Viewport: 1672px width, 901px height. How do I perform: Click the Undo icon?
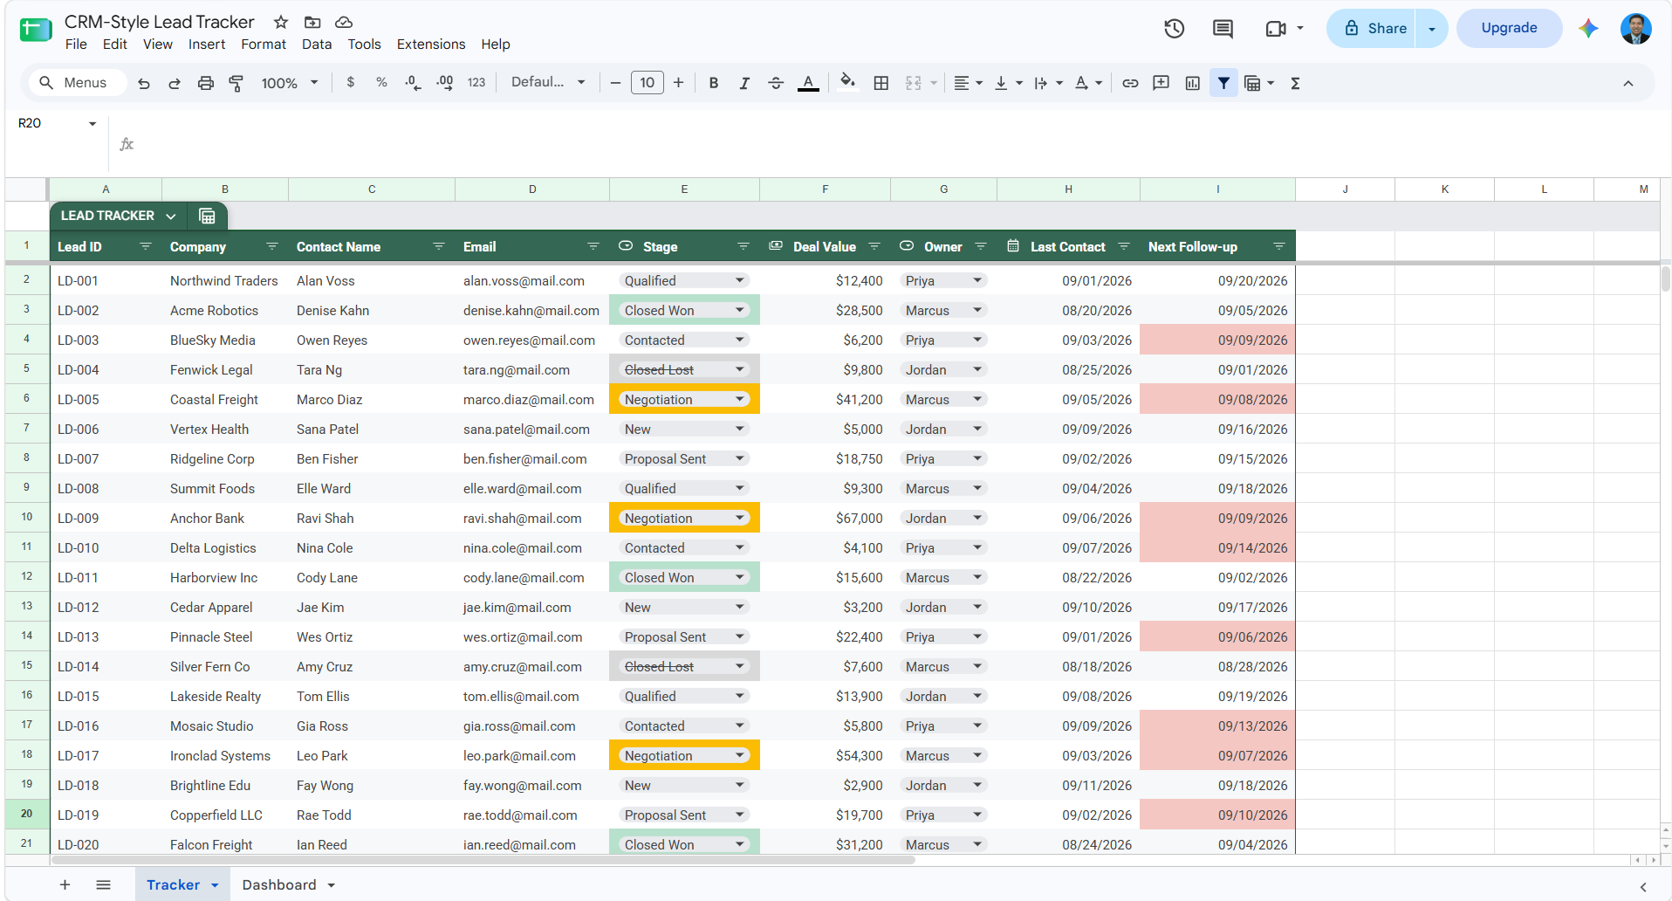[x=144, y=83]
